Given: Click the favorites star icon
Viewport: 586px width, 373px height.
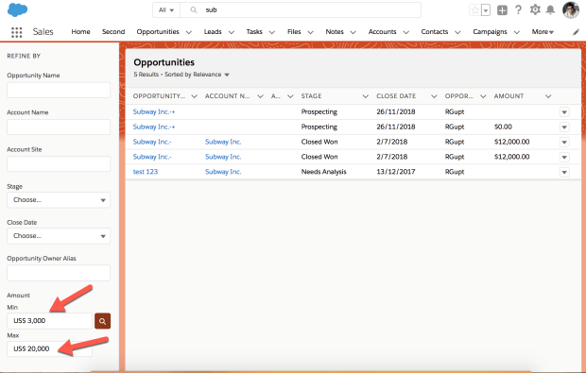Looking at the screenshot, I should tap(475, 10).
